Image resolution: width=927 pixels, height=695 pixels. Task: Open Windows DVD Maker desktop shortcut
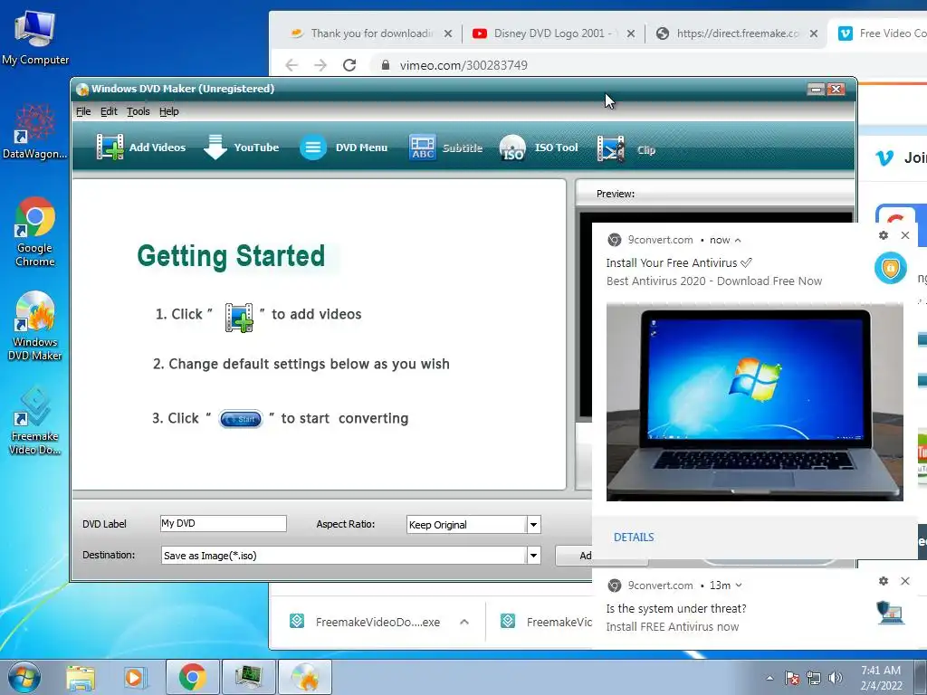click(x=35, y=326)
